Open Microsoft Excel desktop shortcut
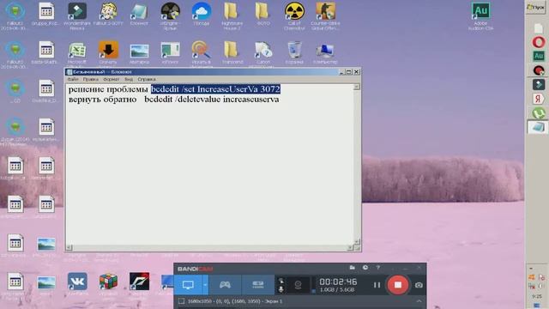This screenshot has height=309, width=549. (x=77, y=53)
